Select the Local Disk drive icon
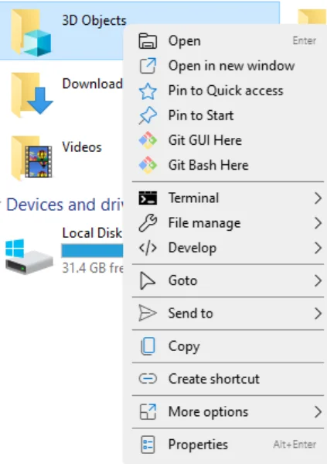The width and height of the screenshot is (327, 464). pyautogui.click(x=29, y=256)
